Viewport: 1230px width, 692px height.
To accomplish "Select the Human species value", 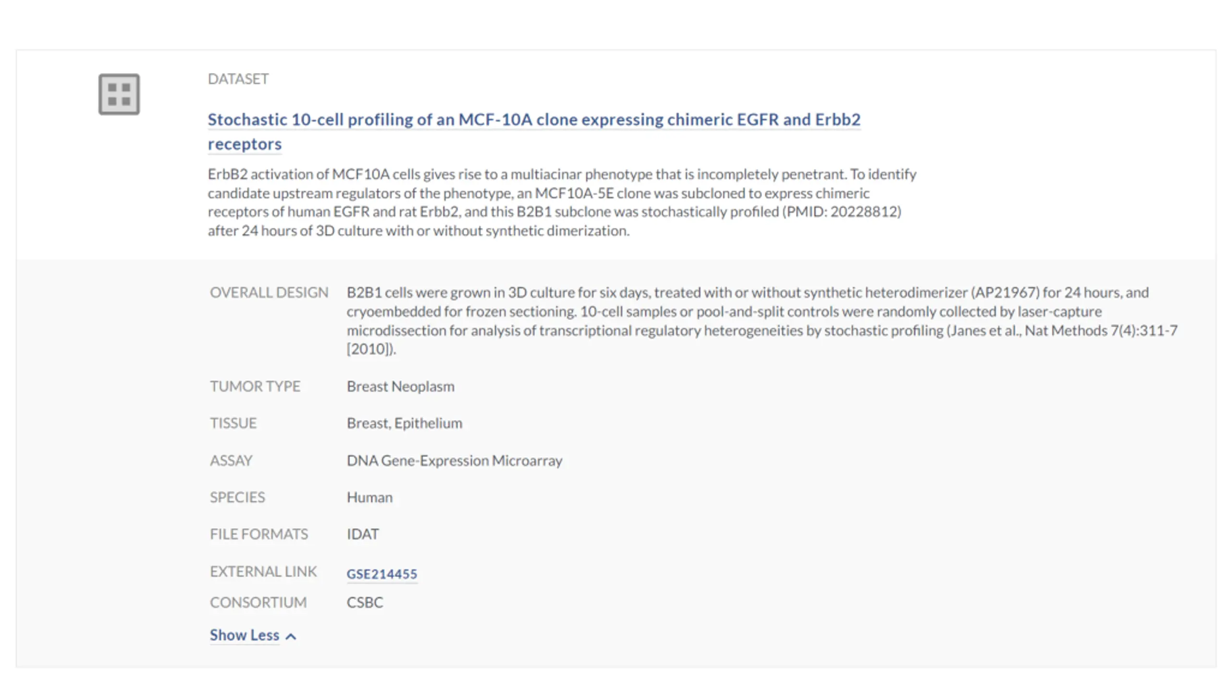I will click(x=369, y=497).
